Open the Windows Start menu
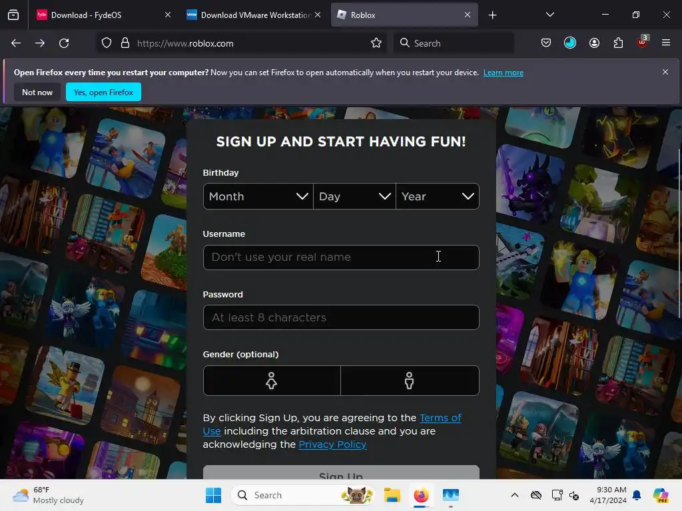 point(213,495)
